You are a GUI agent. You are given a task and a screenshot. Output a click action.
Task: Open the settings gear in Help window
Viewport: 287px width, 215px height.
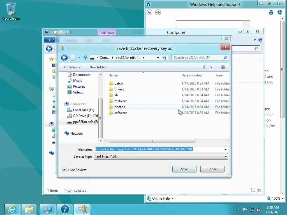click(280, 12)
